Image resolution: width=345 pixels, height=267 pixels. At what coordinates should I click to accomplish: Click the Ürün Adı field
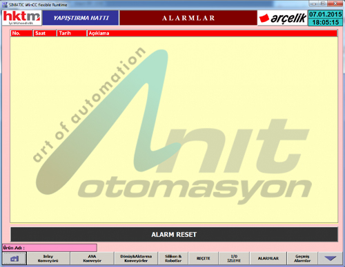pos(50,248)
